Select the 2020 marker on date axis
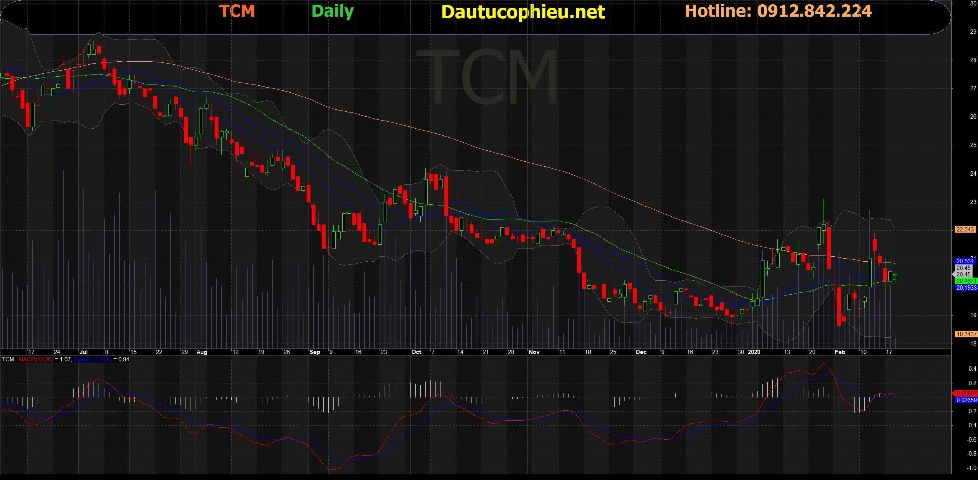Image resolution: width=978 pixels, height=480 pixels. [754, 352]
